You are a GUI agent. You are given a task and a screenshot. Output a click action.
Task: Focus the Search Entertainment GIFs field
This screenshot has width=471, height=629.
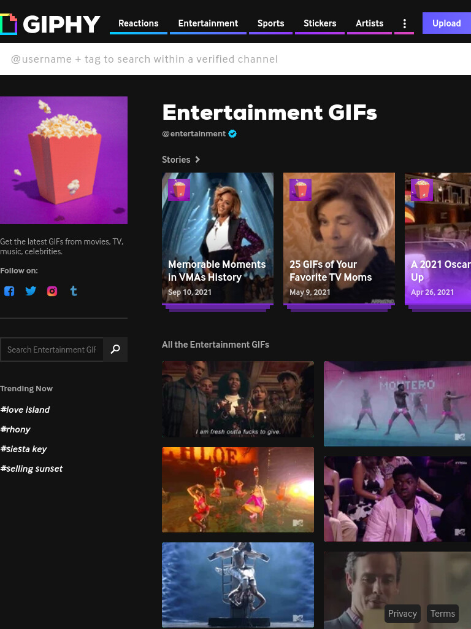52,350
